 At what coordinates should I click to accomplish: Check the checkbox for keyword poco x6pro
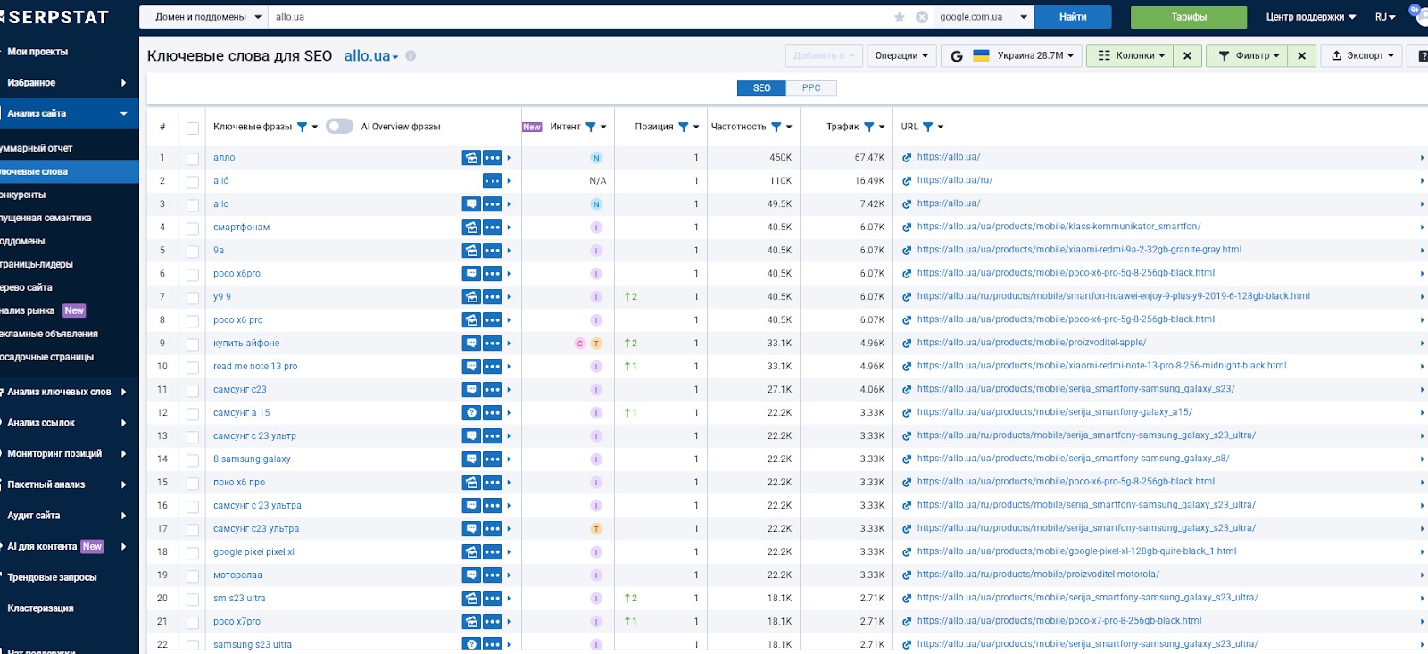click(x=192, y=275)
